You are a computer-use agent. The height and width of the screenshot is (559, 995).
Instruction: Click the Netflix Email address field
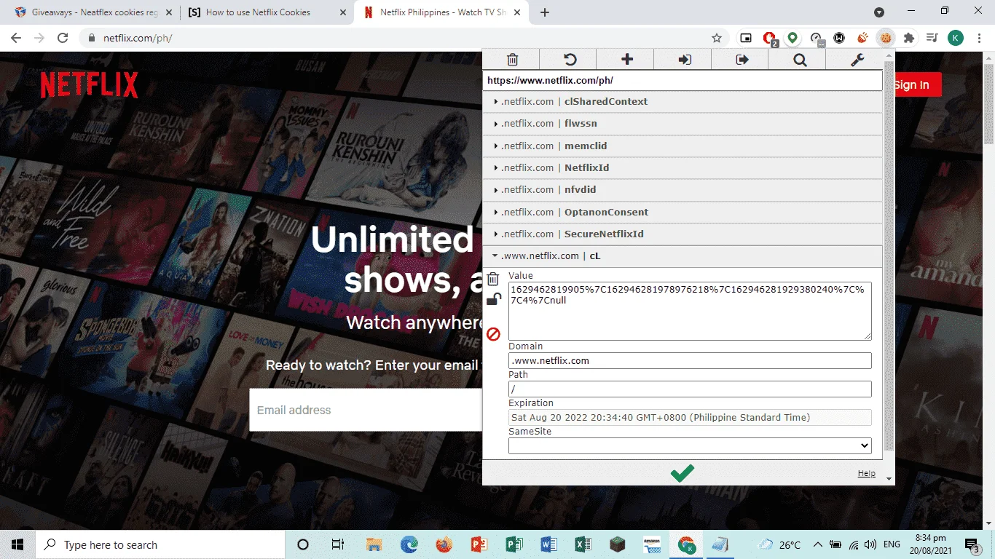click(x=365, y=410)
